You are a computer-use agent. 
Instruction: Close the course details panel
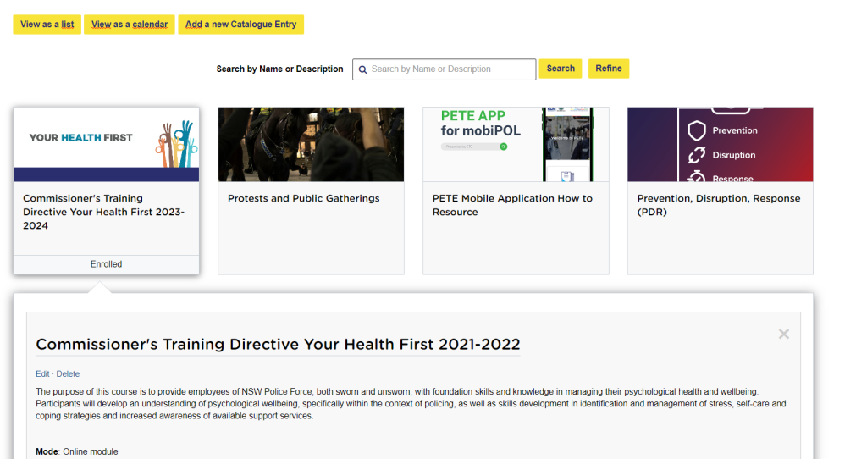(783, 334)
